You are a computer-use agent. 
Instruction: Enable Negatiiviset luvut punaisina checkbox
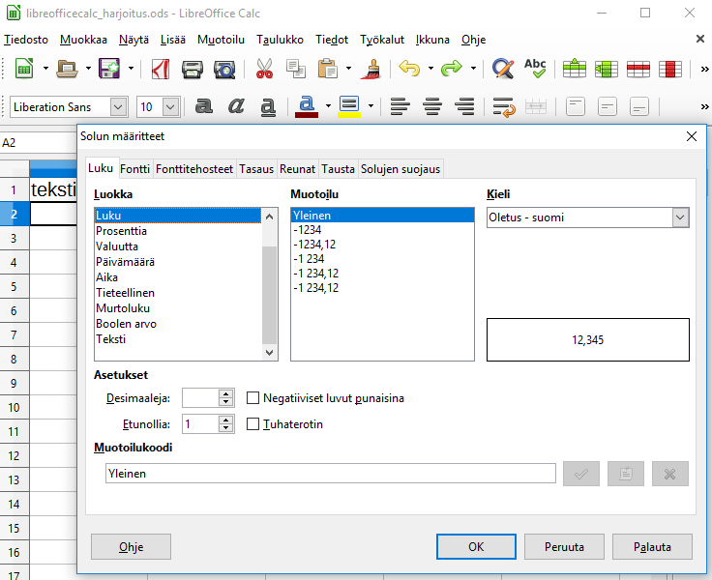pos(253,397)
